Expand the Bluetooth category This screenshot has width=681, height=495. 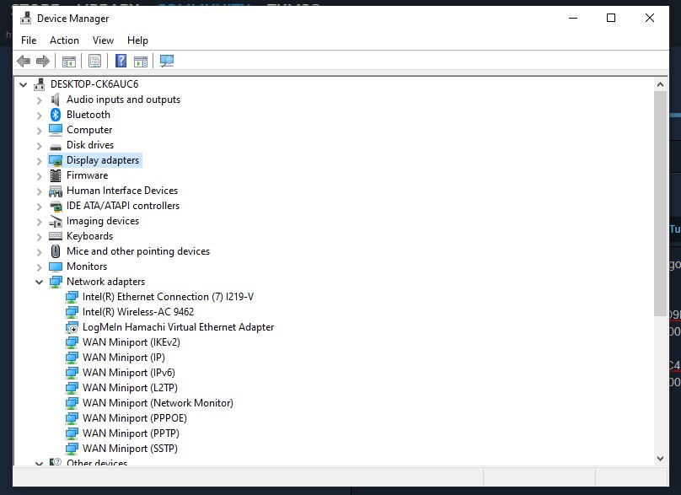pyautogui.click(x=39, y=116)
